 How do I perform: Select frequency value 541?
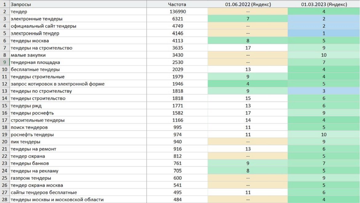point(178,185)
